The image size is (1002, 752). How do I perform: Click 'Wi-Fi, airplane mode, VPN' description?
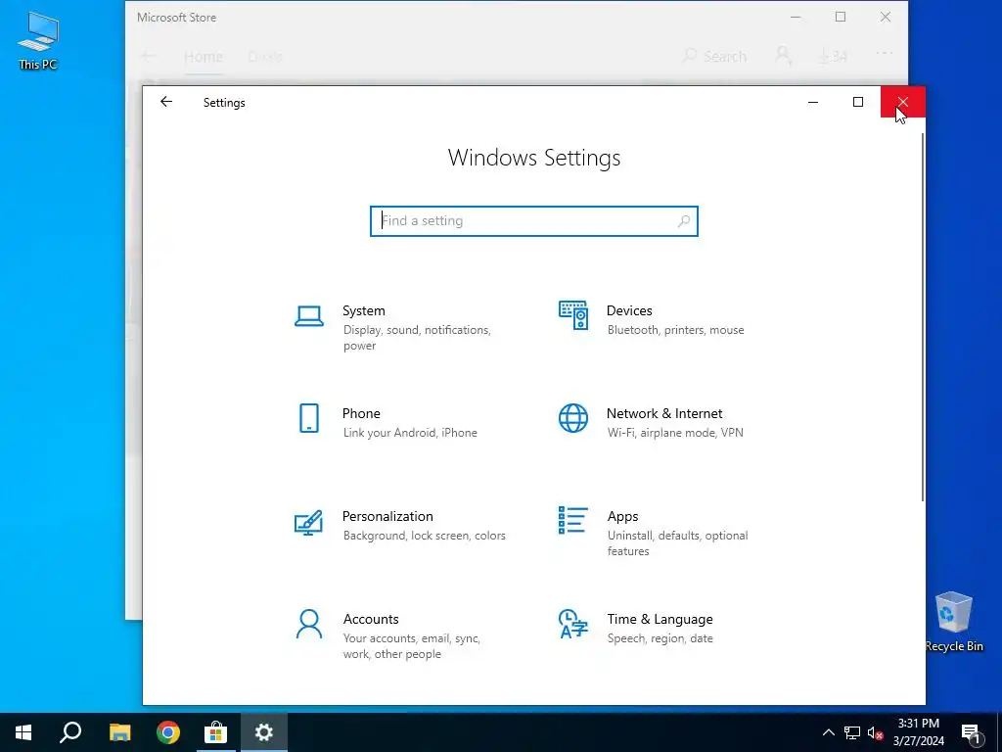click(675, 433)
